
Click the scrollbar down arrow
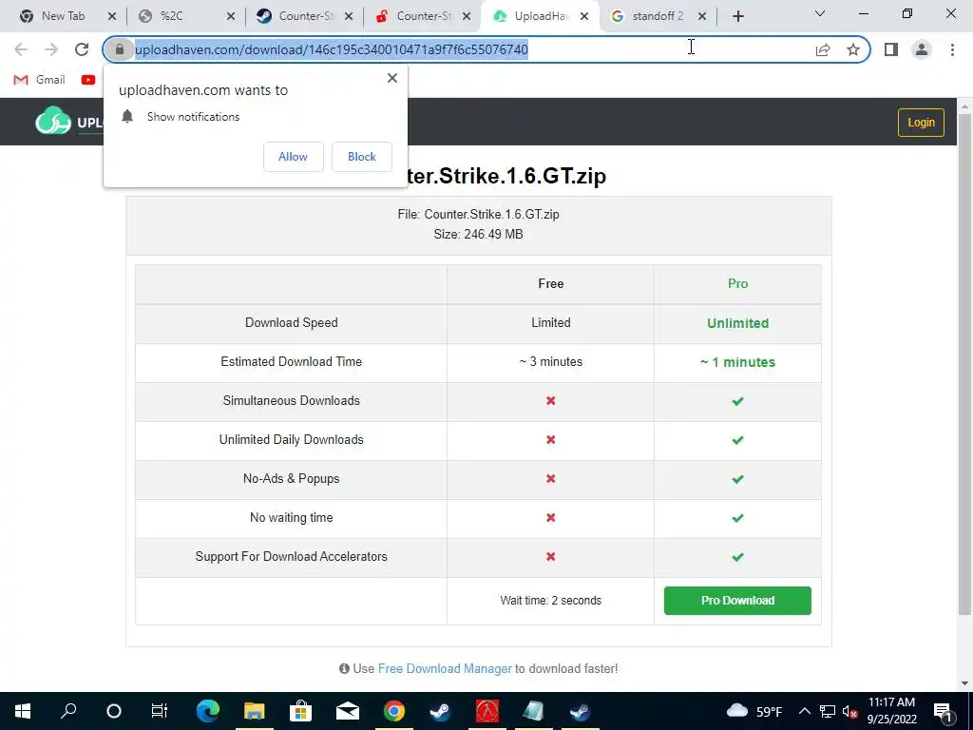click(964, 684)
